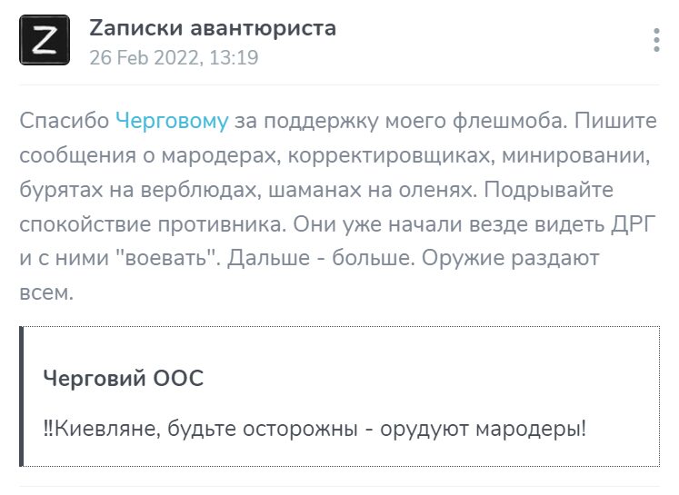Click the double exclamation mark in the quote
Image resolution: width=679 pixels, height=495 pixels.
coord(48,426)
